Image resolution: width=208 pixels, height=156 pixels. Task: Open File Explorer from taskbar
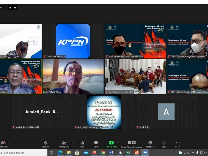coord(69,153)
